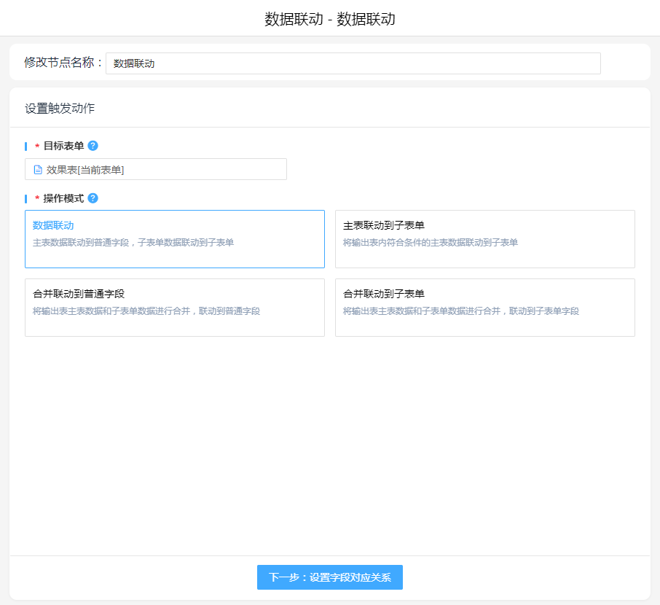Click the red asterisk beside 目标表单
Screen dimensions: 660x605
[37, 147]
